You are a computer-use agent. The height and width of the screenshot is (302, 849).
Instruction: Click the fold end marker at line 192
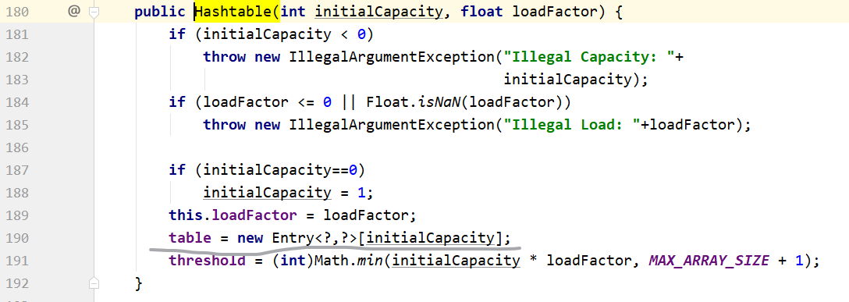[94, 282]
